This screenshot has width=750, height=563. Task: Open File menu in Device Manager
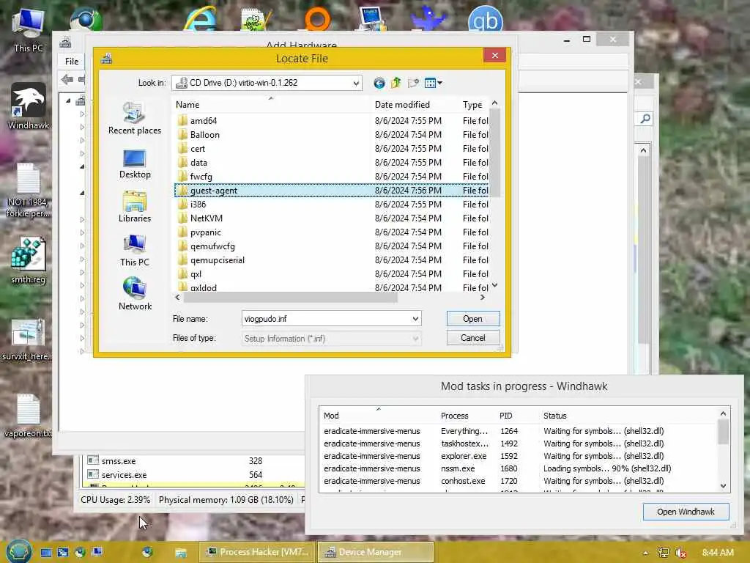[72, 62]
